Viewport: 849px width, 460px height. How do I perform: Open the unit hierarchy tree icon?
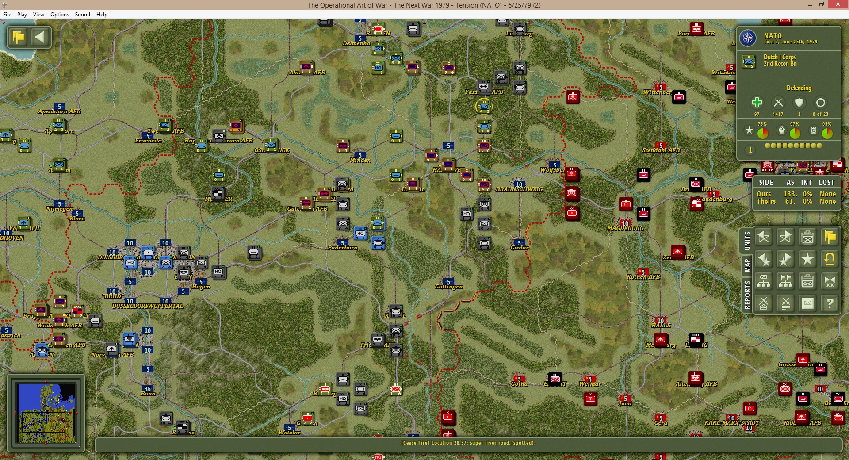coord(764,281)
